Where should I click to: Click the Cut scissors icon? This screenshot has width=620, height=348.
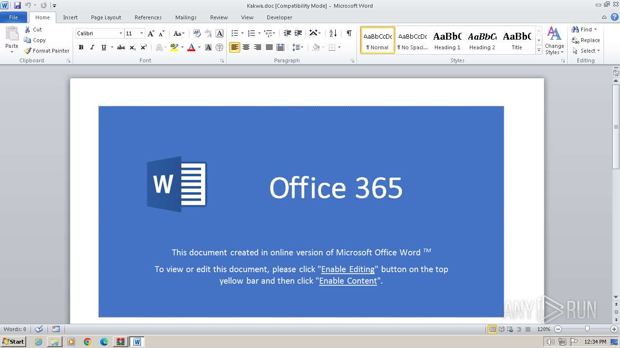(x=28, y=29)
